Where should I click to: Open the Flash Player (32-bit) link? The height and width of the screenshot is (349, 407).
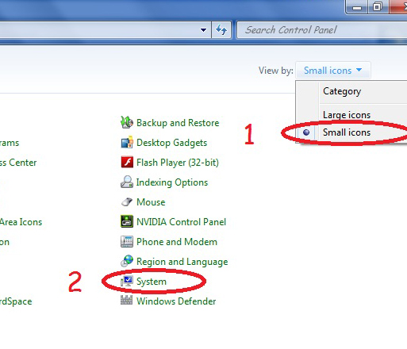tap(178, 163)
